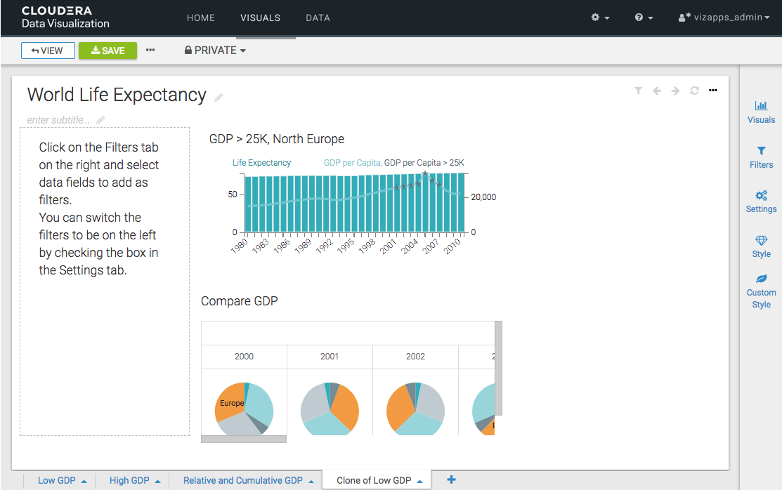Switch to the High GDP sheet tab
The width and height of the screenshot is (782, 490).
click(129, 481)
